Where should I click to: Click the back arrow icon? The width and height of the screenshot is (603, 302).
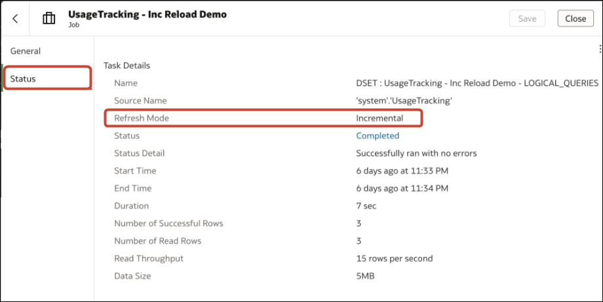click(15, 18)
